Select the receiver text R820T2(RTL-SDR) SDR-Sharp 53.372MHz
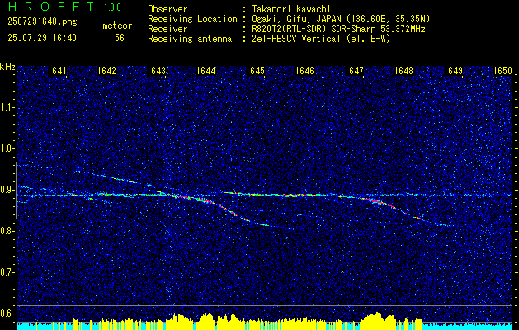The height and width of the screenshot is (330, 519). click(338, 29)
